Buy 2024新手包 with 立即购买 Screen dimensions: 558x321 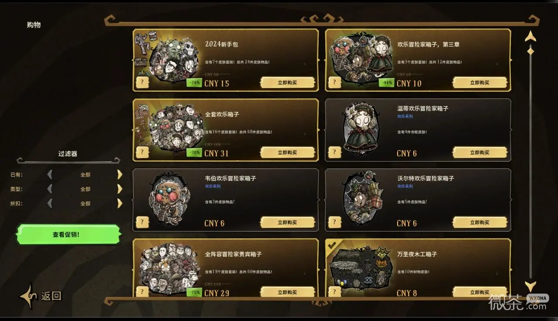[287, 82]
